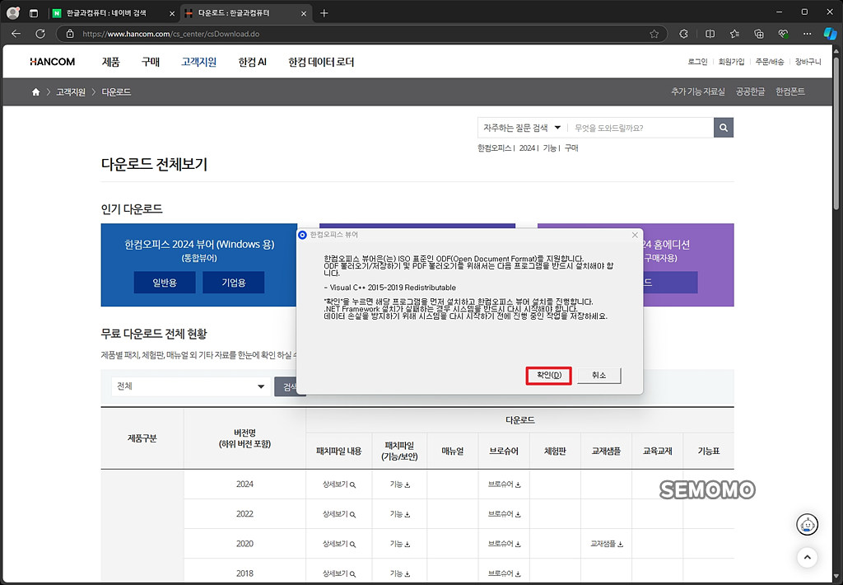
Task: Download 2020 브로슈어 file
Action: [505, 544]
